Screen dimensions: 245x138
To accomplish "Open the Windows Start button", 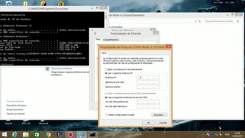I will point(4,135).
